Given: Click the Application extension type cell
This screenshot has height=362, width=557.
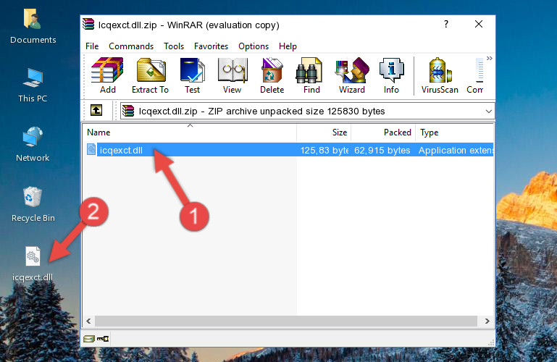Looking at the screenshot, I should pos(456,151).
